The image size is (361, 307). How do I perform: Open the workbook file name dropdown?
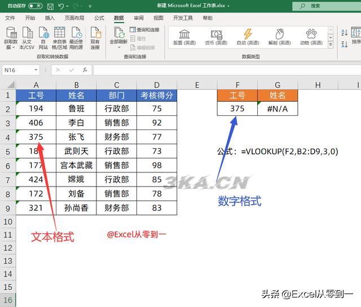(x=228, y=6)
